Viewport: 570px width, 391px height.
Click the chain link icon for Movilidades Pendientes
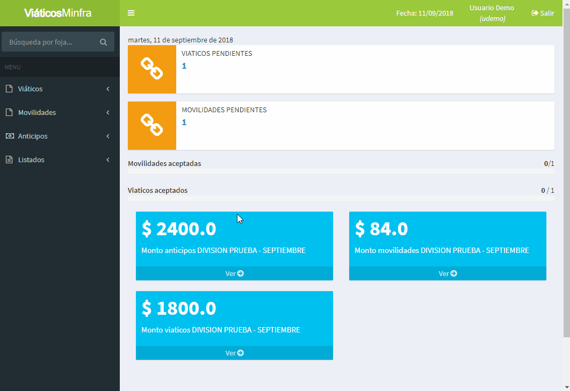(x=151, y=125)
